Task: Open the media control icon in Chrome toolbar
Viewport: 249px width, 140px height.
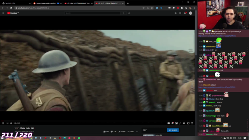Action: pyautogui.click(x=186, y=8)
